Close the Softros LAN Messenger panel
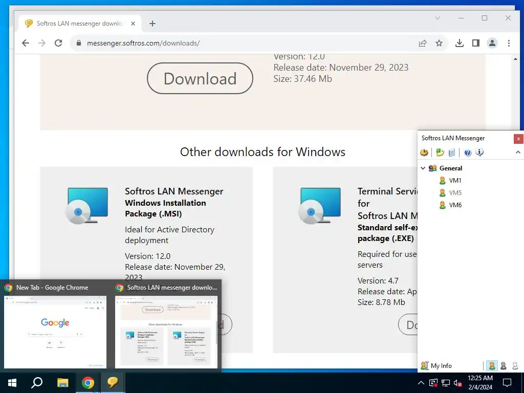 pos(518,139)
